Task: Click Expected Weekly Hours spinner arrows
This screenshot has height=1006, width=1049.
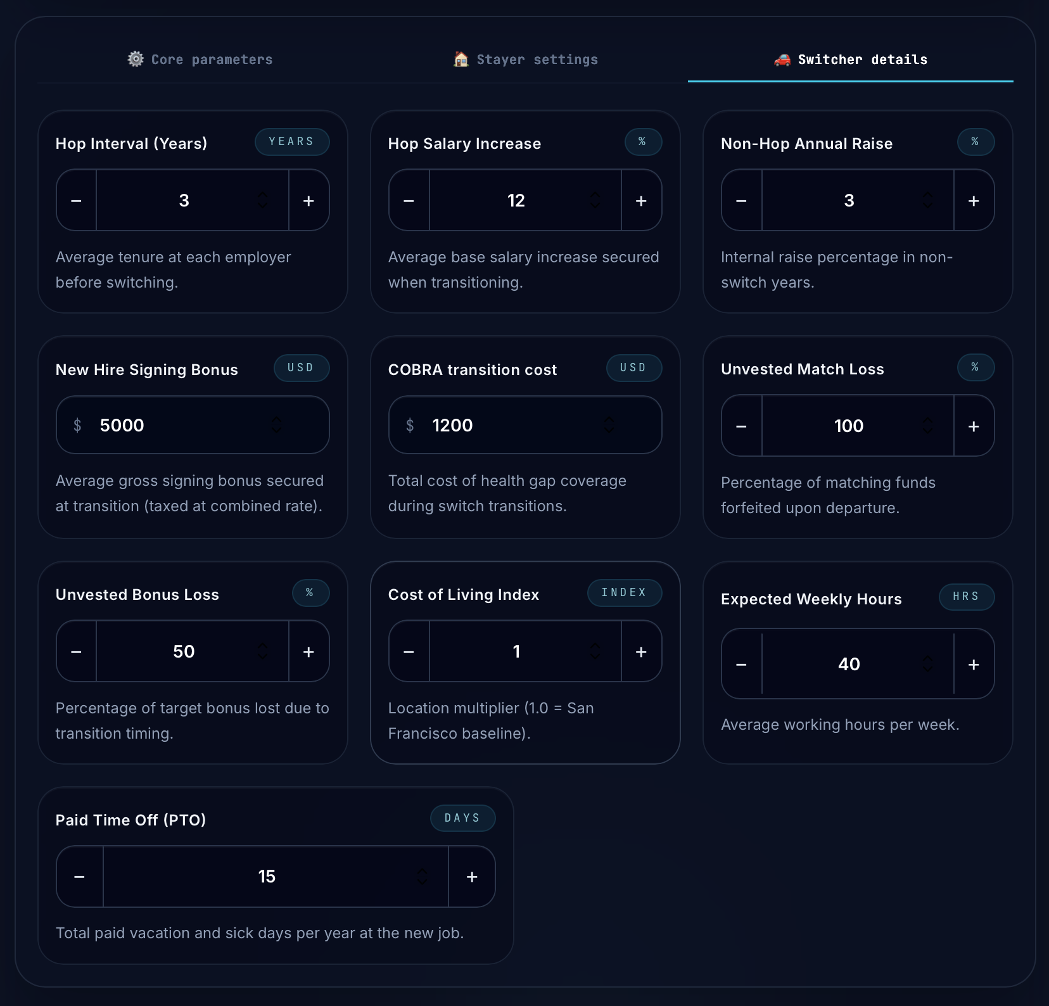Action: tap(928, 665)
